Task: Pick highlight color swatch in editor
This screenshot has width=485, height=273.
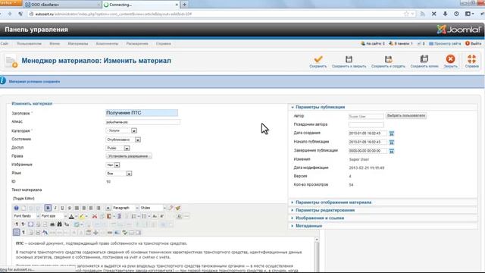Action: click(81, 216)
